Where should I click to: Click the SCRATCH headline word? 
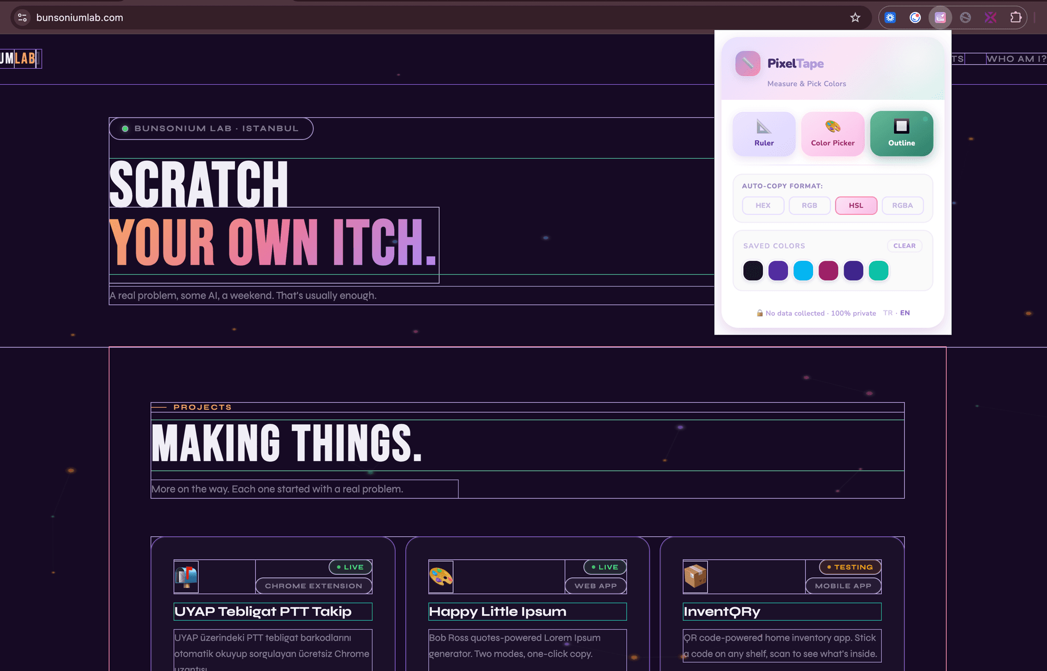click(x=198, y=184)
